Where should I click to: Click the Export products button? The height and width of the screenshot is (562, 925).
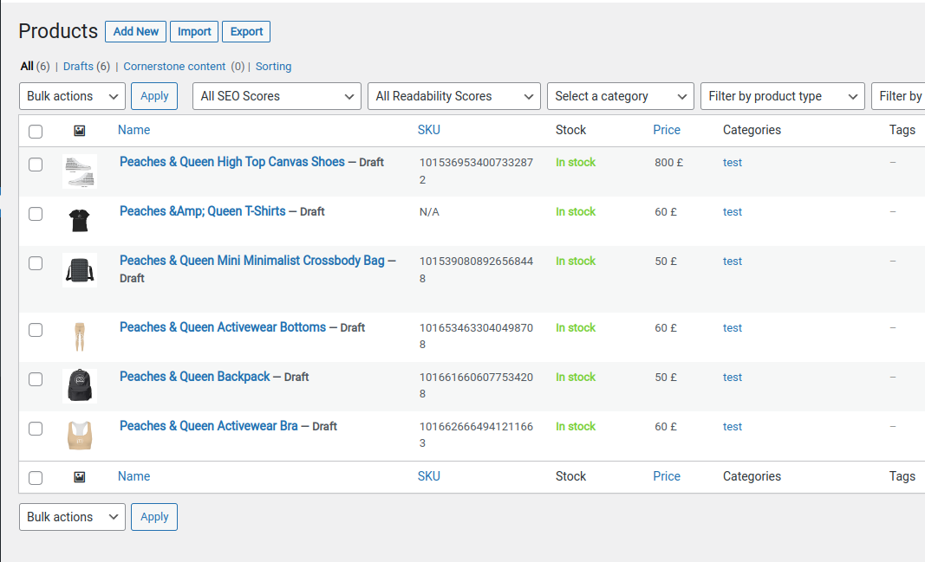[x=246, y=32]
